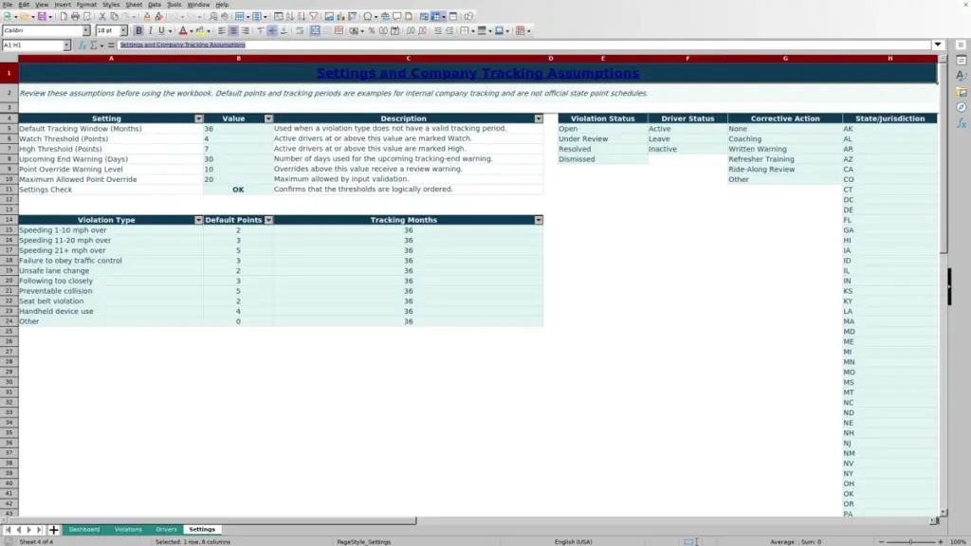Expand the formula bar arrow
The image size is (971, 546).
938,45
